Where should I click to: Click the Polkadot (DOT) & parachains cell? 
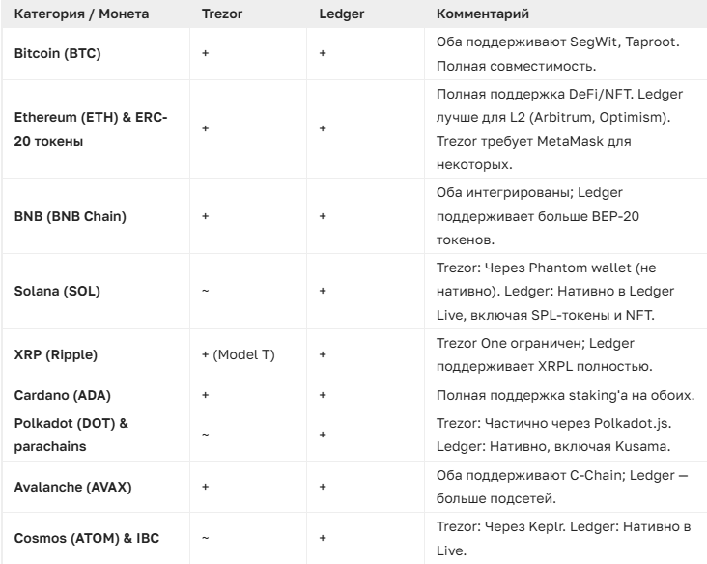tap(71, 431)
